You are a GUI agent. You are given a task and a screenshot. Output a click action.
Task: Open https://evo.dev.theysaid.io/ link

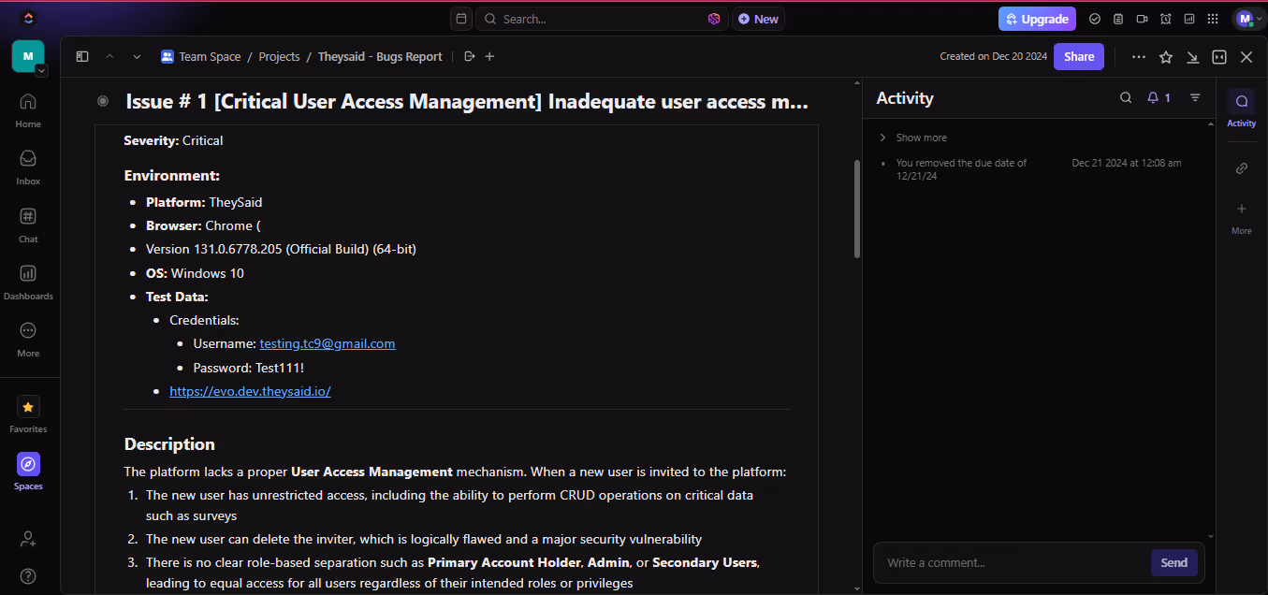pyautogui.click(x=250, y=391)
